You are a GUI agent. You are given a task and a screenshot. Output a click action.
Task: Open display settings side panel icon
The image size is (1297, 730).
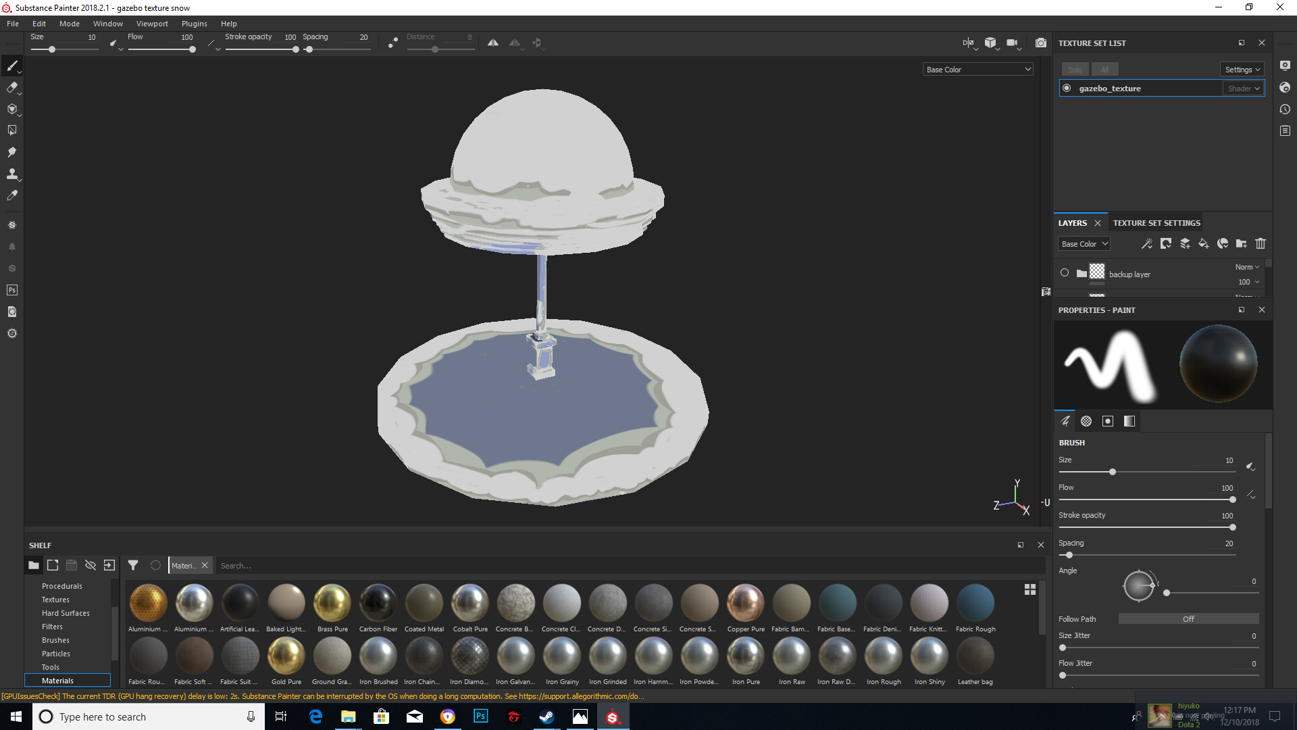coord(1285,66)
